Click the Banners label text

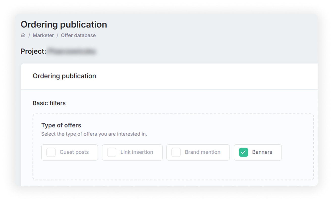[262, 152]
